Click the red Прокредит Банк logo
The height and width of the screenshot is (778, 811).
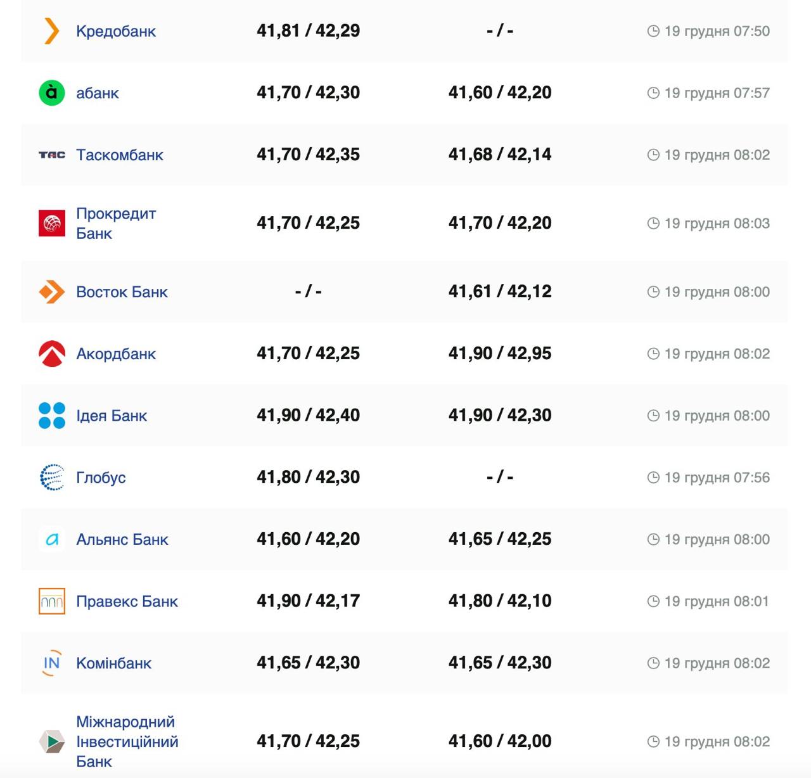click(52, 223)
